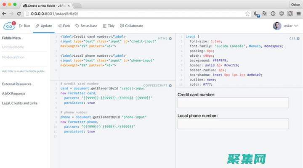The image size is (303, 168).
Task: Click the oskar user avatar
Action: [x=277, y=26]
